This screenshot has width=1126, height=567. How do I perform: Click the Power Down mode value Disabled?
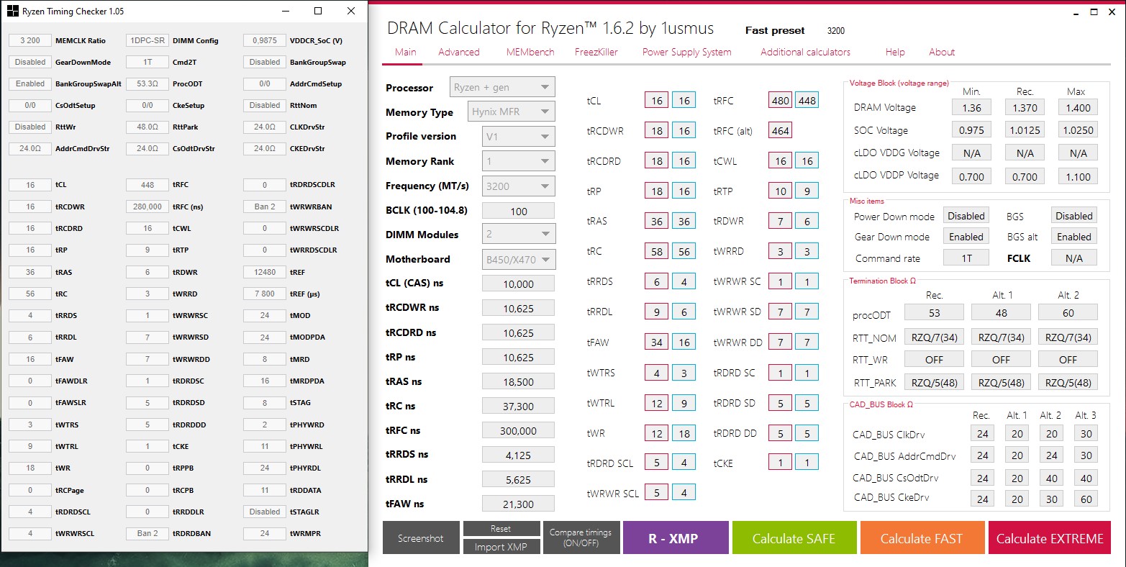tap(966, 216)
